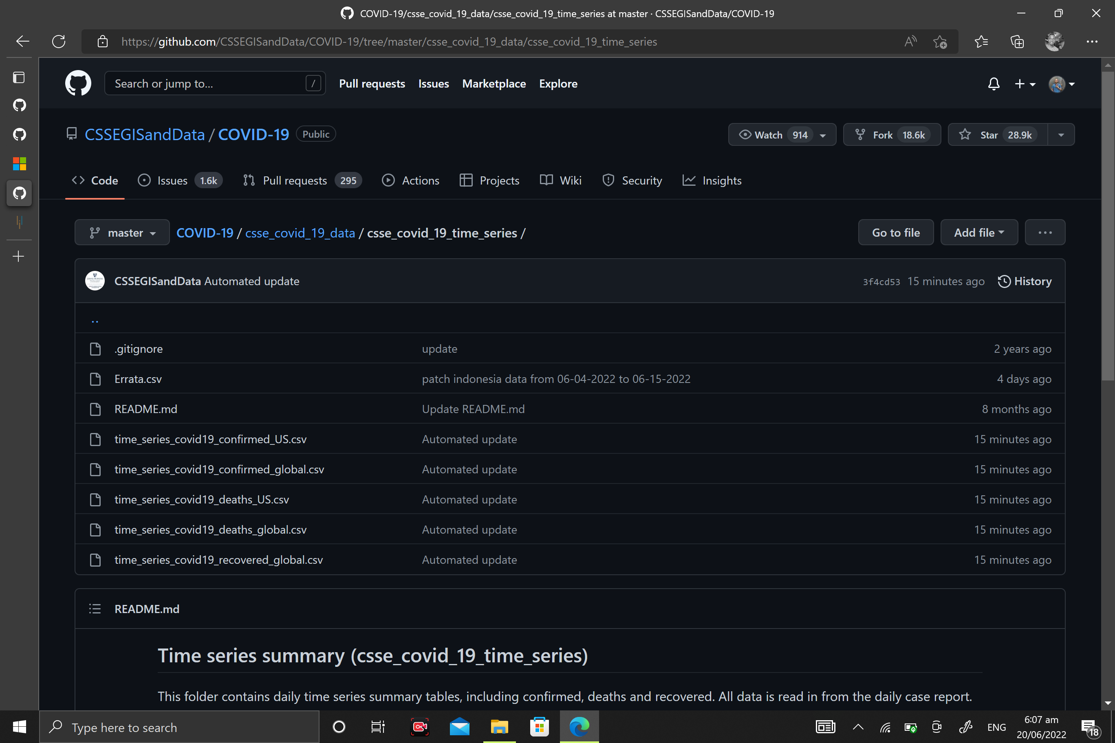Open the Errata.csv file
Screen dimensions: 1115x743
[138, 378]
